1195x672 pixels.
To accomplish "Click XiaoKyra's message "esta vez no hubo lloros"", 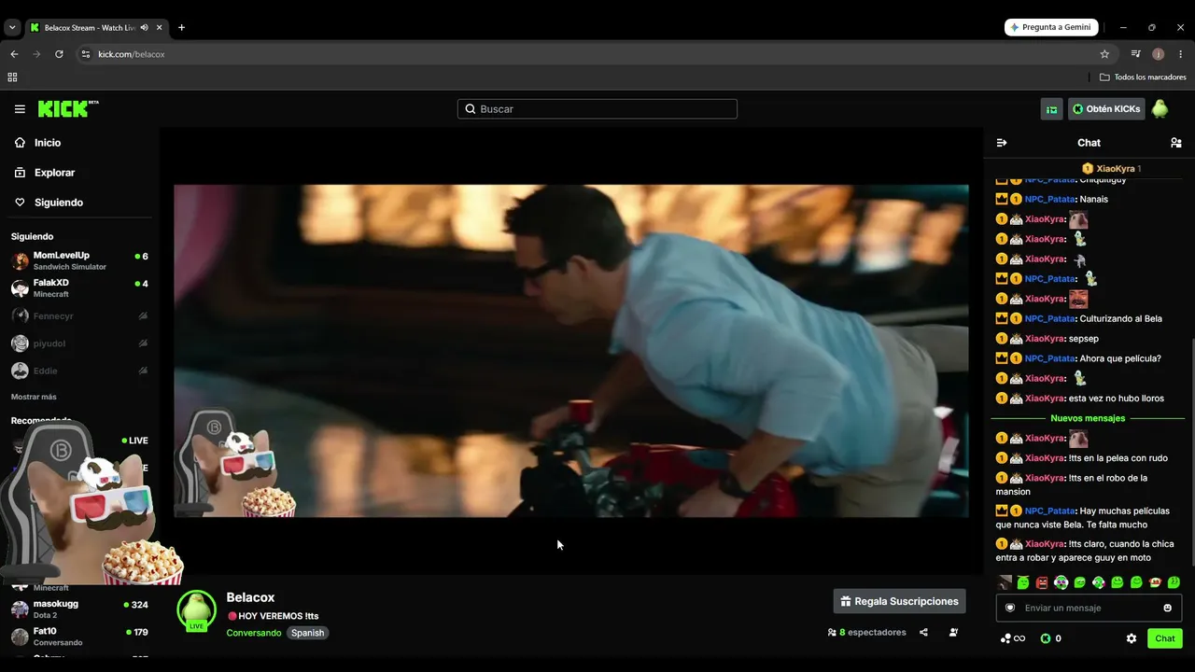I will (1117, 399).
